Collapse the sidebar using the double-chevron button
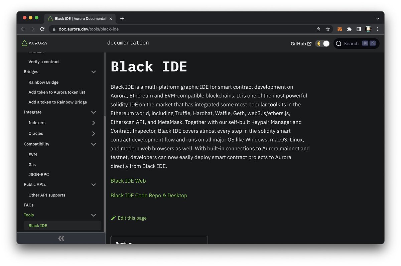This screenshot has width=401, height=266. click(61, 238)
